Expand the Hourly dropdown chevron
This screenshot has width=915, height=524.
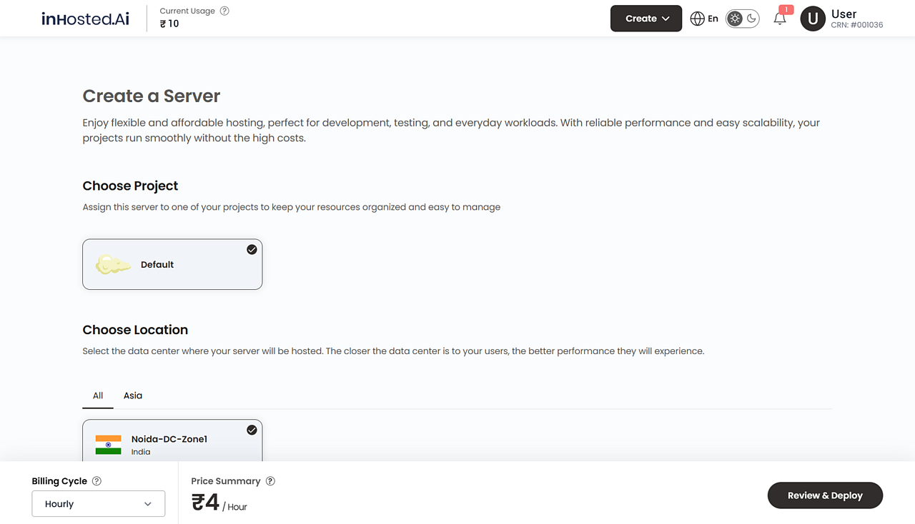(148, 503)
